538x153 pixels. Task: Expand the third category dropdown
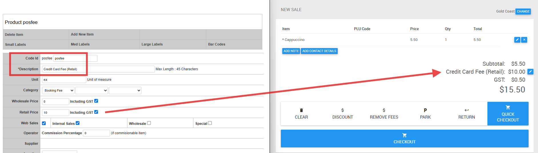(x=125, y=90)
